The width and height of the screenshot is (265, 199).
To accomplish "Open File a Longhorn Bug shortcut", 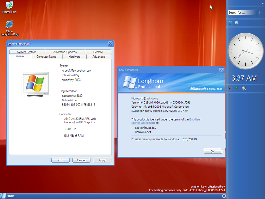I will point(9,25).
